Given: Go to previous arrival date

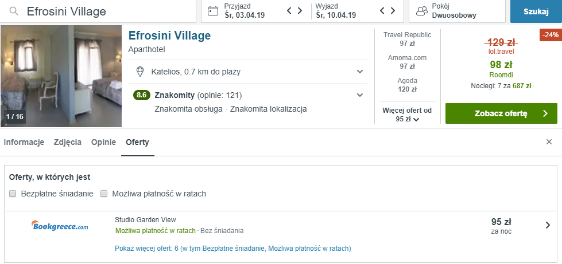Looking at the screenshot, I should click(290, 11).
